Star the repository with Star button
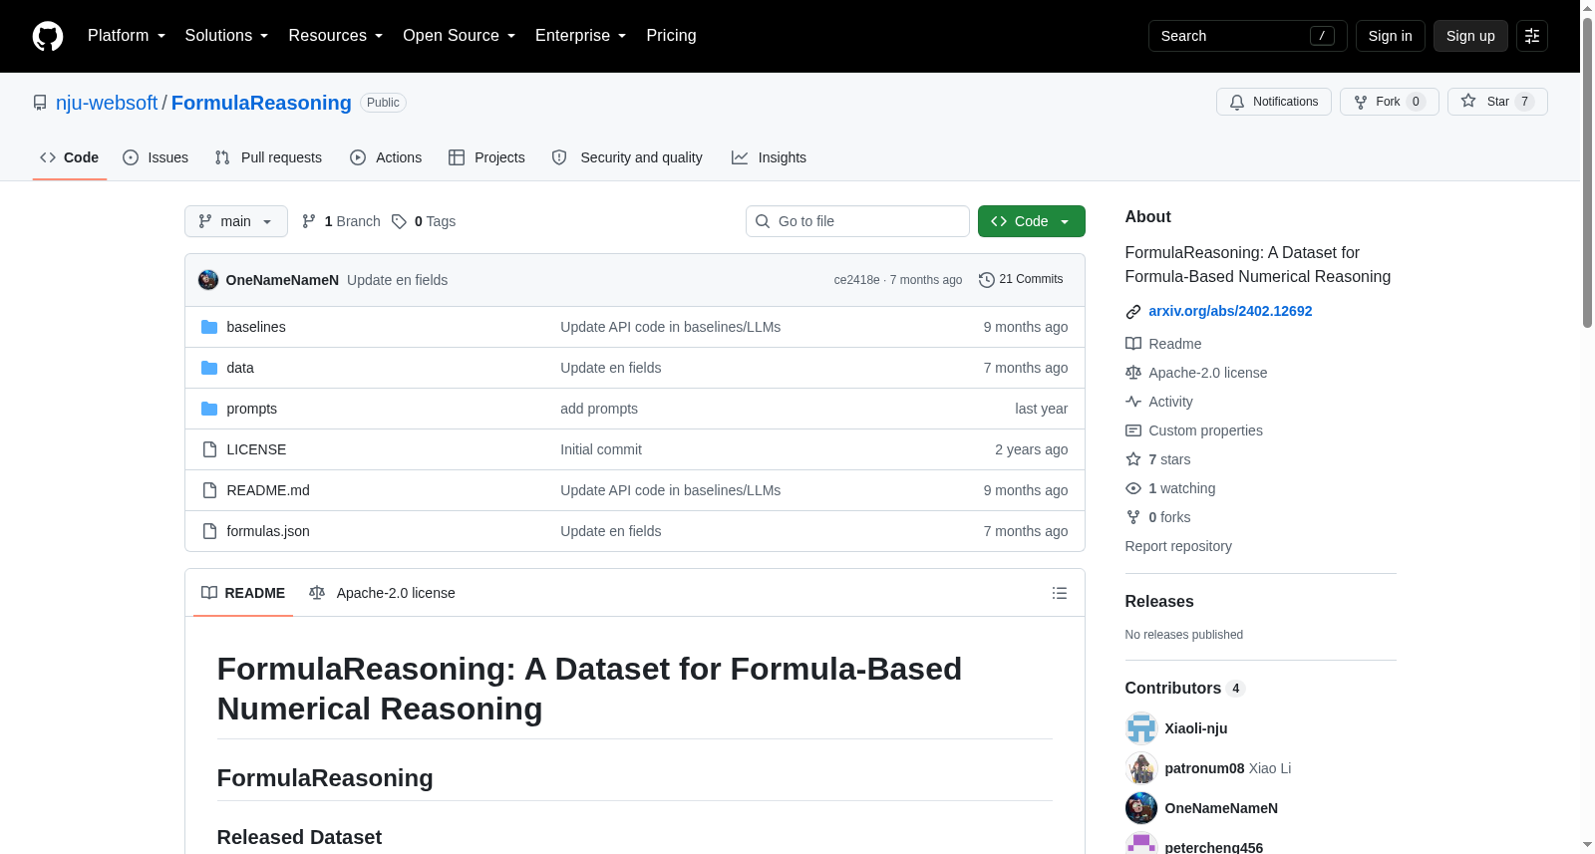 pyautogui.click(x=1497, y=102)
